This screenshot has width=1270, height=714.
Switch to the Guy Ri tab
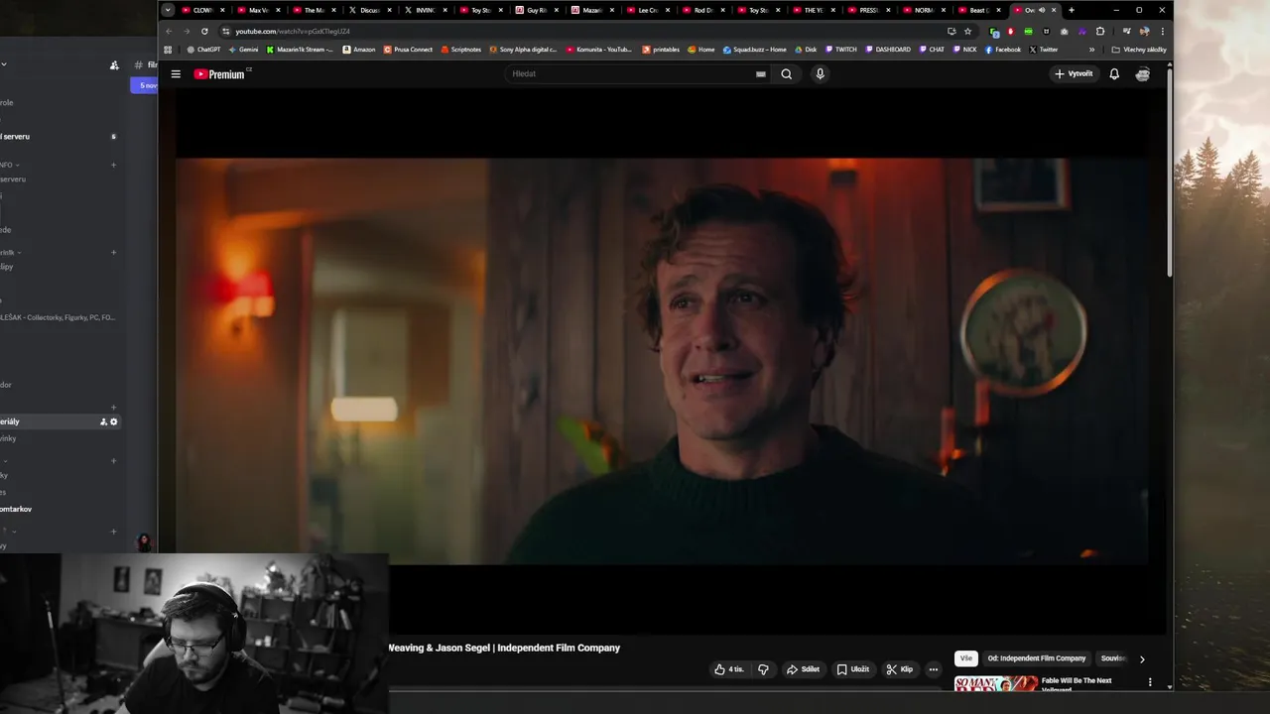[x=537, y=10]
